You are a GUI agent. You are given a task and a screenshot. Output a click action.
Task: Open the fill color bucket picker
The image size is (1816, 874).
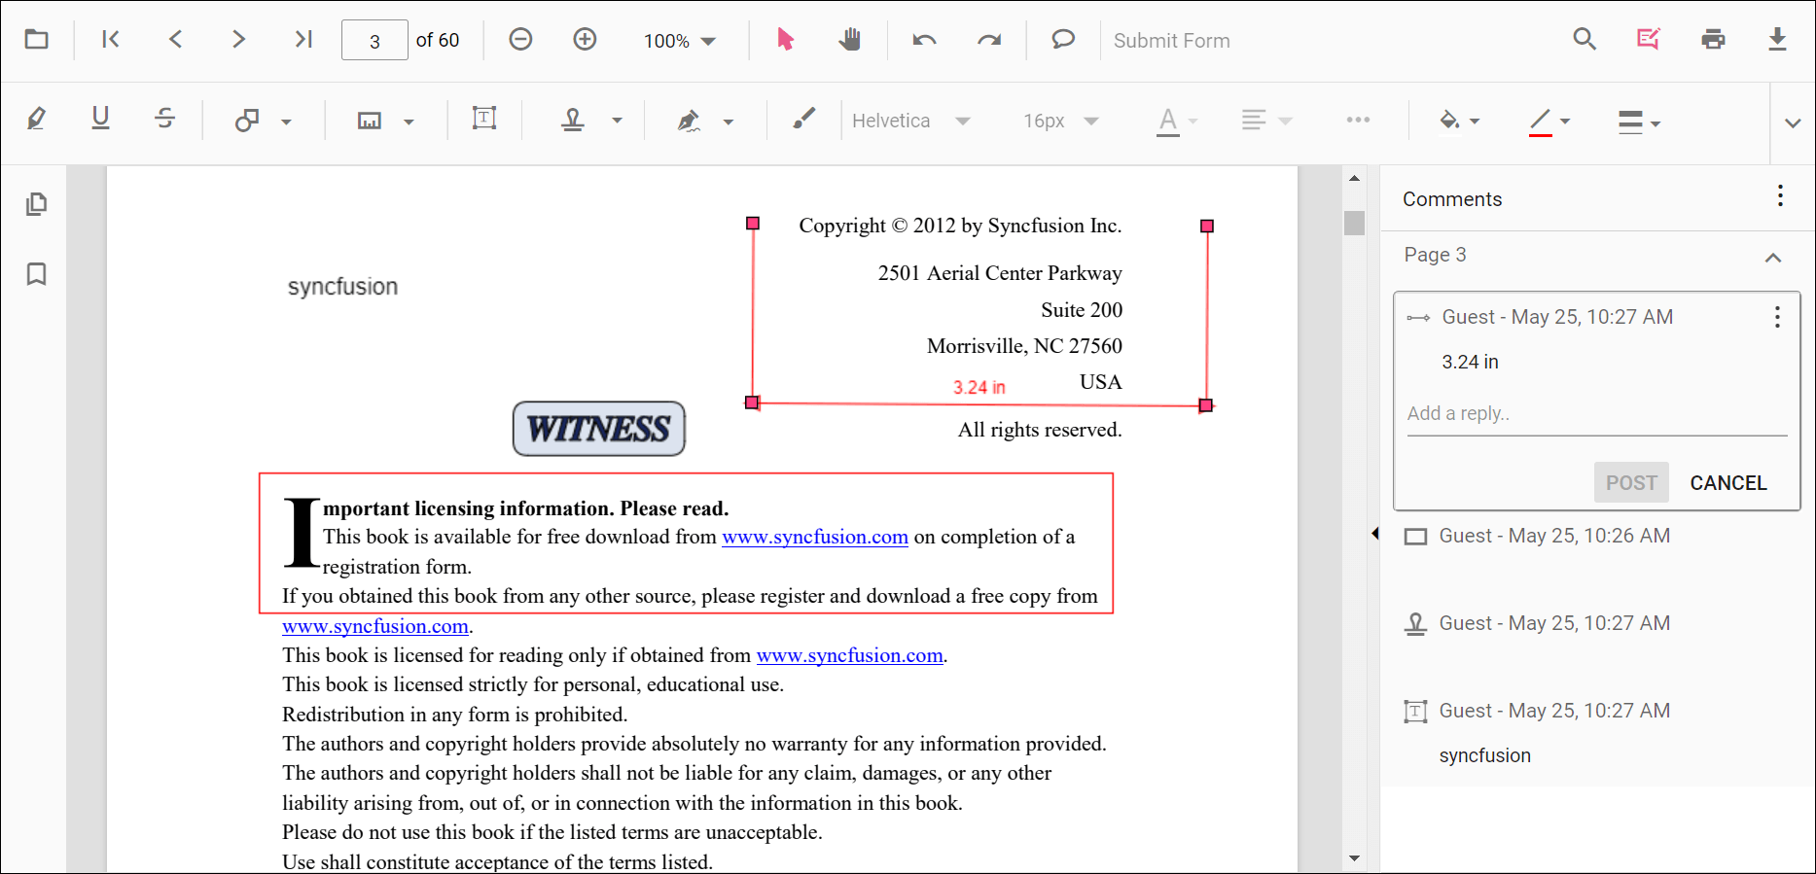(x=1459, y=121)
